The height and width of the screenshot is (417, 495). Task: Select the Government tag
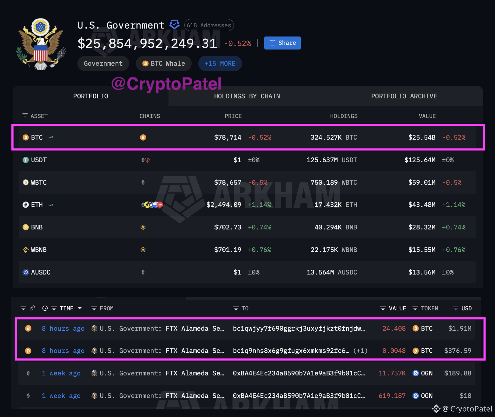[103, 63]
